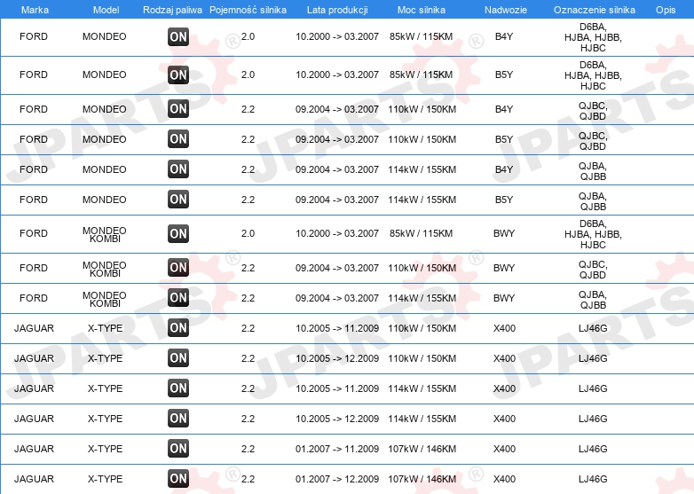
Task: Click ON icon in X-Type 114kW 10.2005 -> 12.2009 row
Action: point(178,418)
